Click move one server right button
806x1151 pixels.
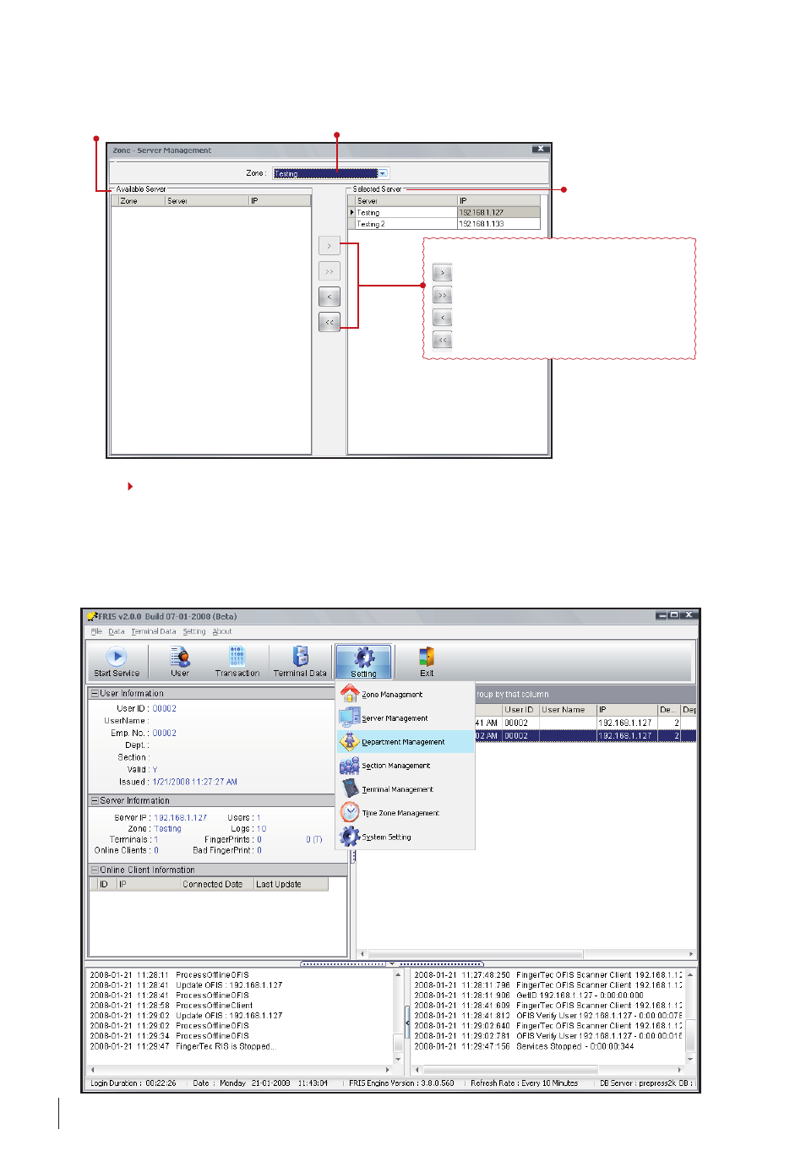[x=329, y=246]
